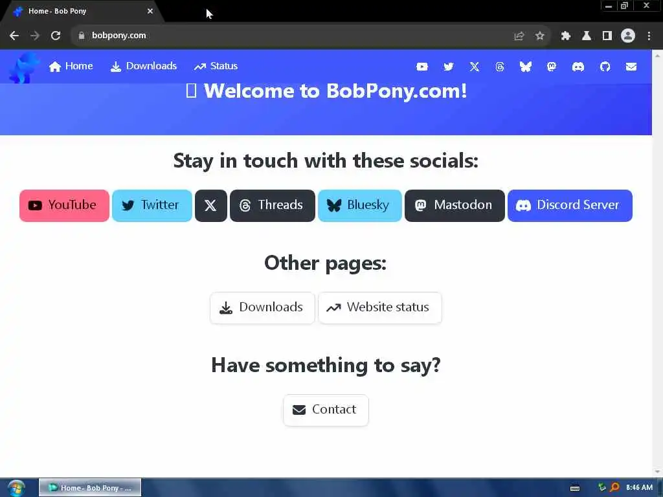Open the X logo icon in the navbar

click(475, 67)
